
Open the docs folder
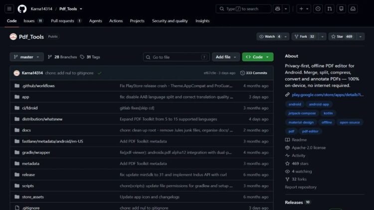click(x=26, y=130)
